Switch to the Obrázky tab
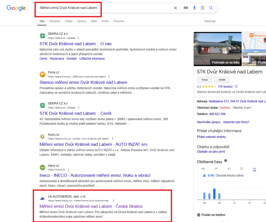This screenshot has width=266, height=222. [x=55, y=21]
